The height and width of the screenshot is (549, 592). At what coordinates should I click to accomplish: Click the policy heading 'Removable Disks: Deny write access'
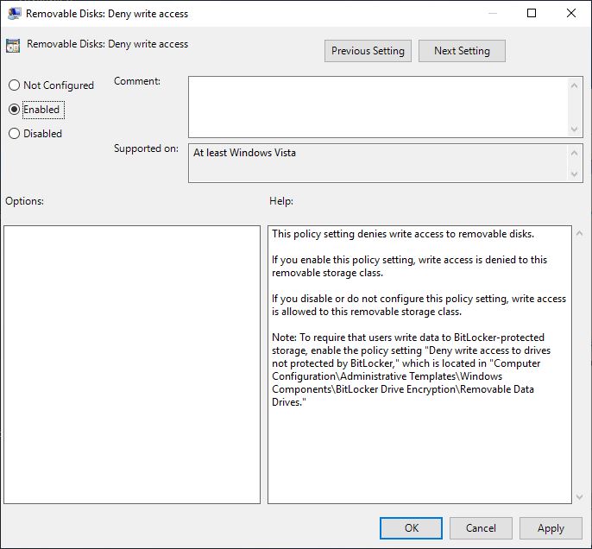(x=108, y=44)
